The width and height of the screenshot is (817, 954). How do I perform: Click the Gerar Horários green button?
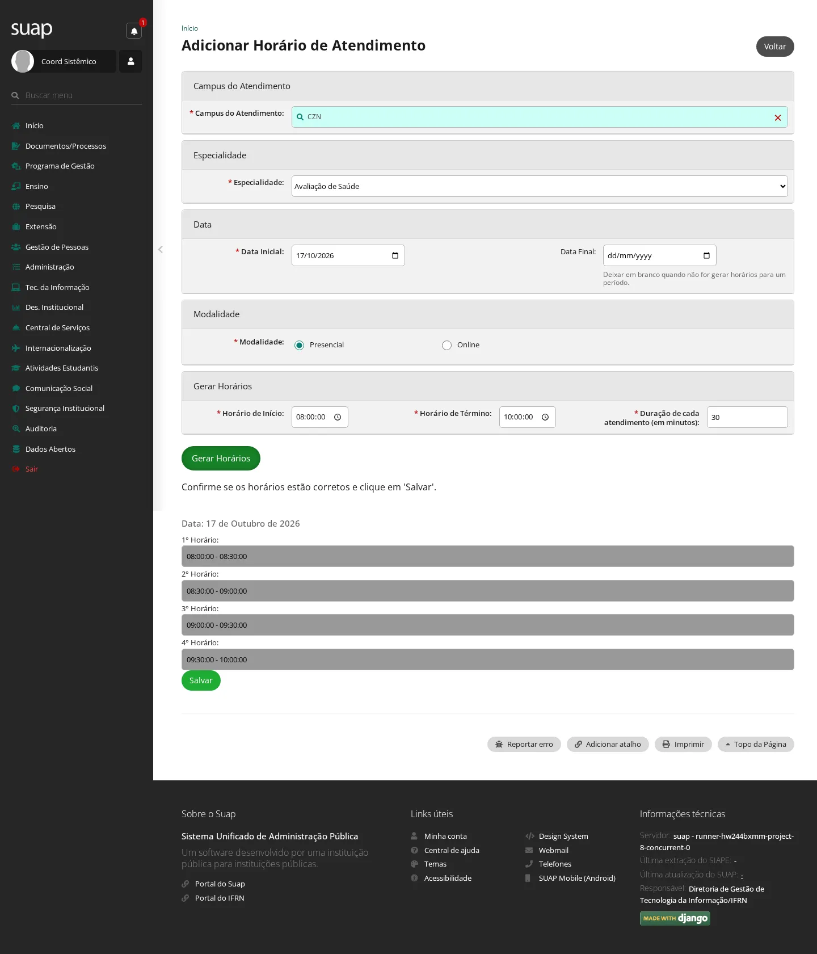click(221, 458)
